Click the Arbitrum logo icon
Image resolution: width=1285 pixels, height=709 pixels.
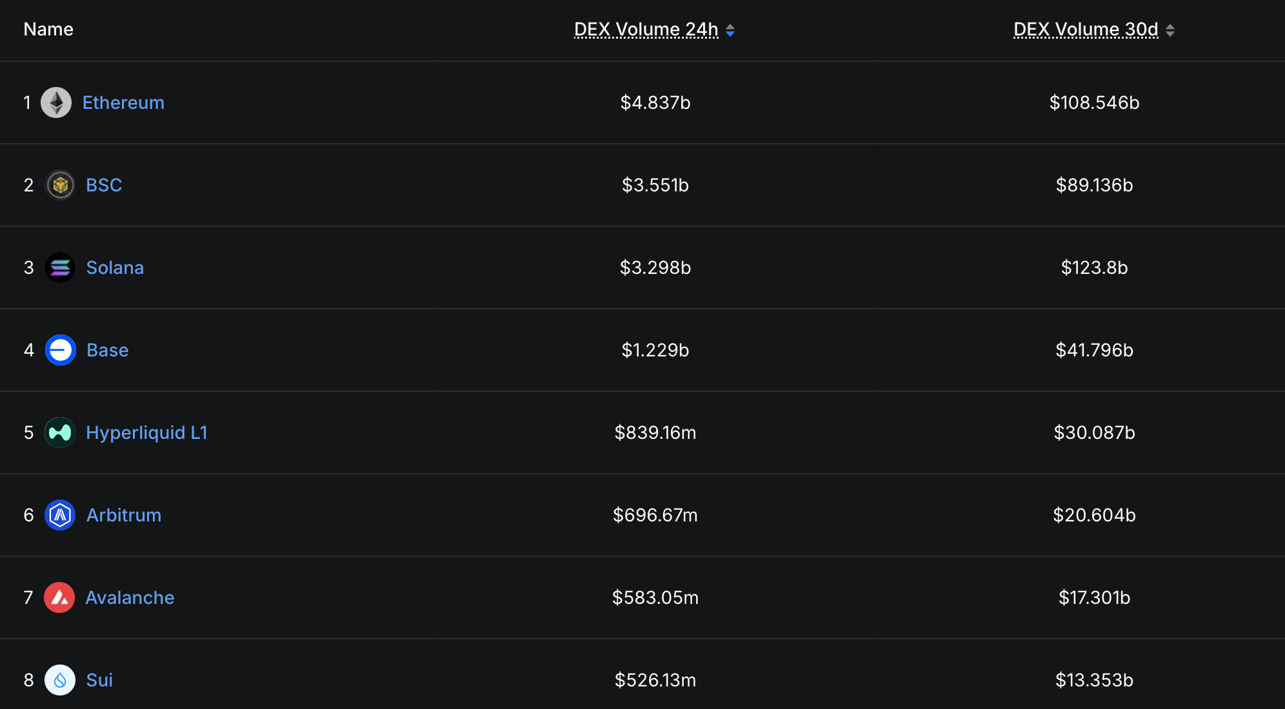[60, 515]
